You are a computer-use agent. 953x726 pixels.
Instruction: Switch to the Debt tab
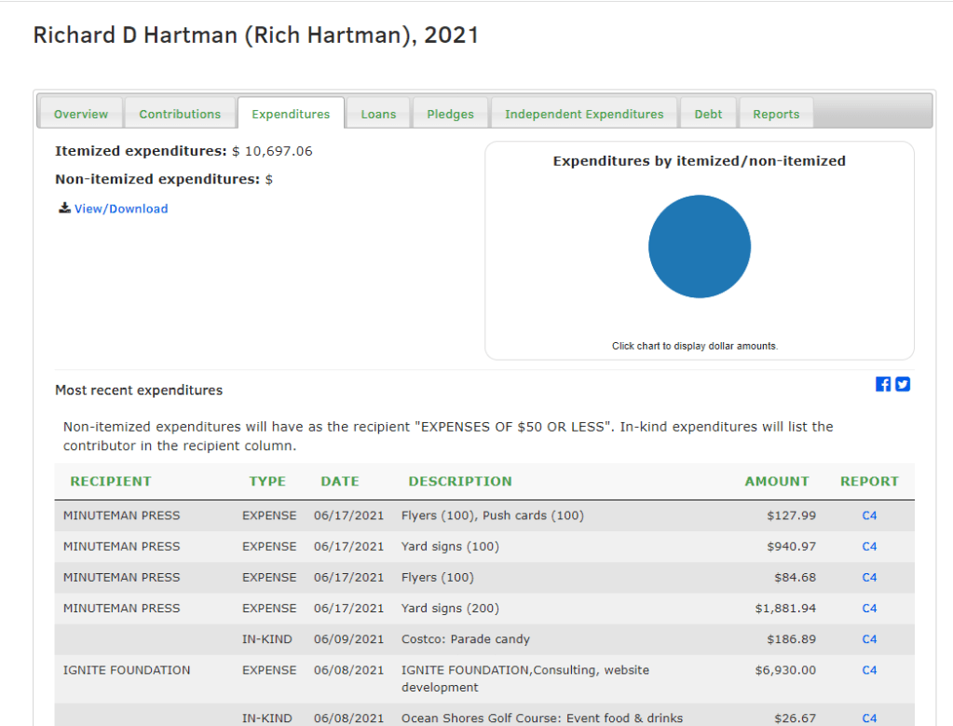click(x=708, y=114)
